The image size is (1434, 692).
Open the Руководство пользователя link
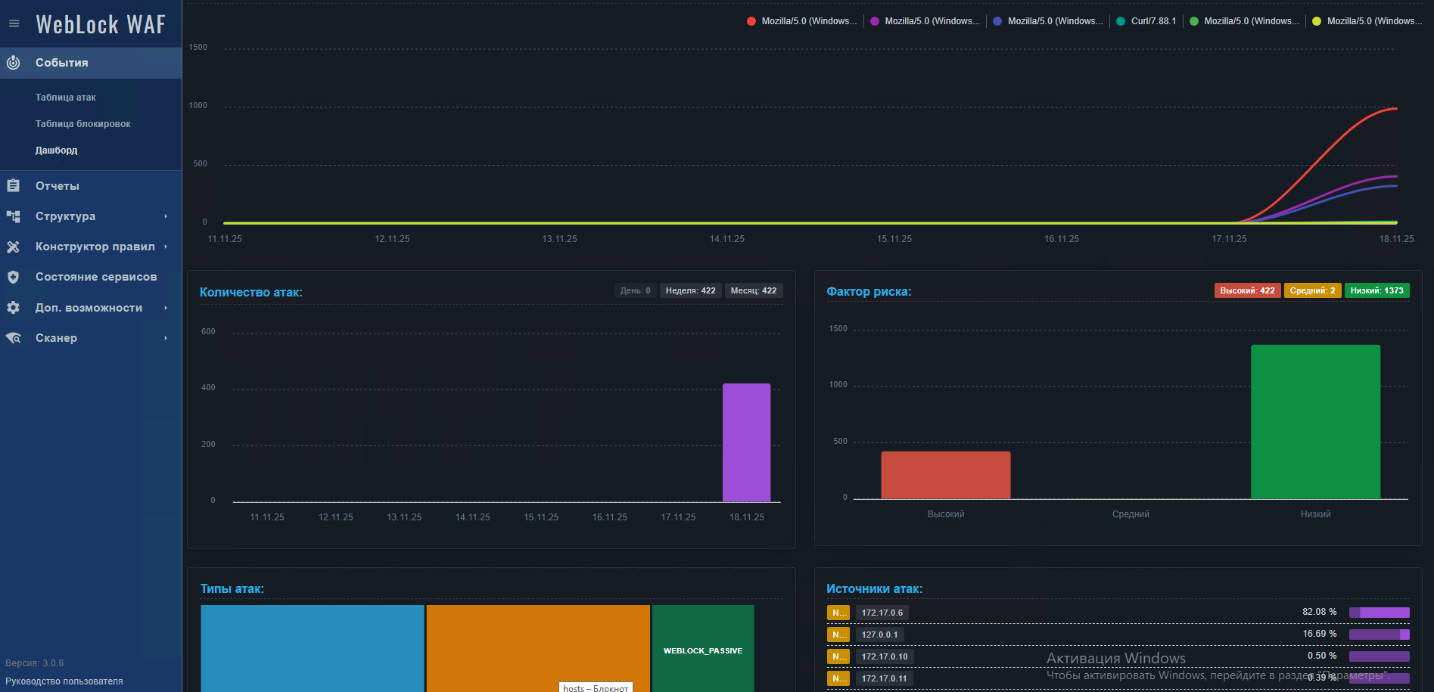[64, 681]
